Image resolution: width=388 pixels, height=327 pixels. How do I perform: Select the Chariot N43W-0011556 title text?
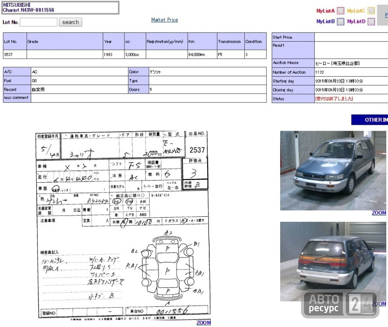(29, 10)
